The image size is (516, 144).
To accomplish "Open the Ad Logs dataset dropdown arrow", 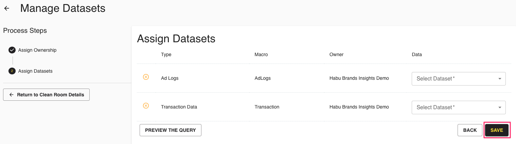I will (500, 79).
